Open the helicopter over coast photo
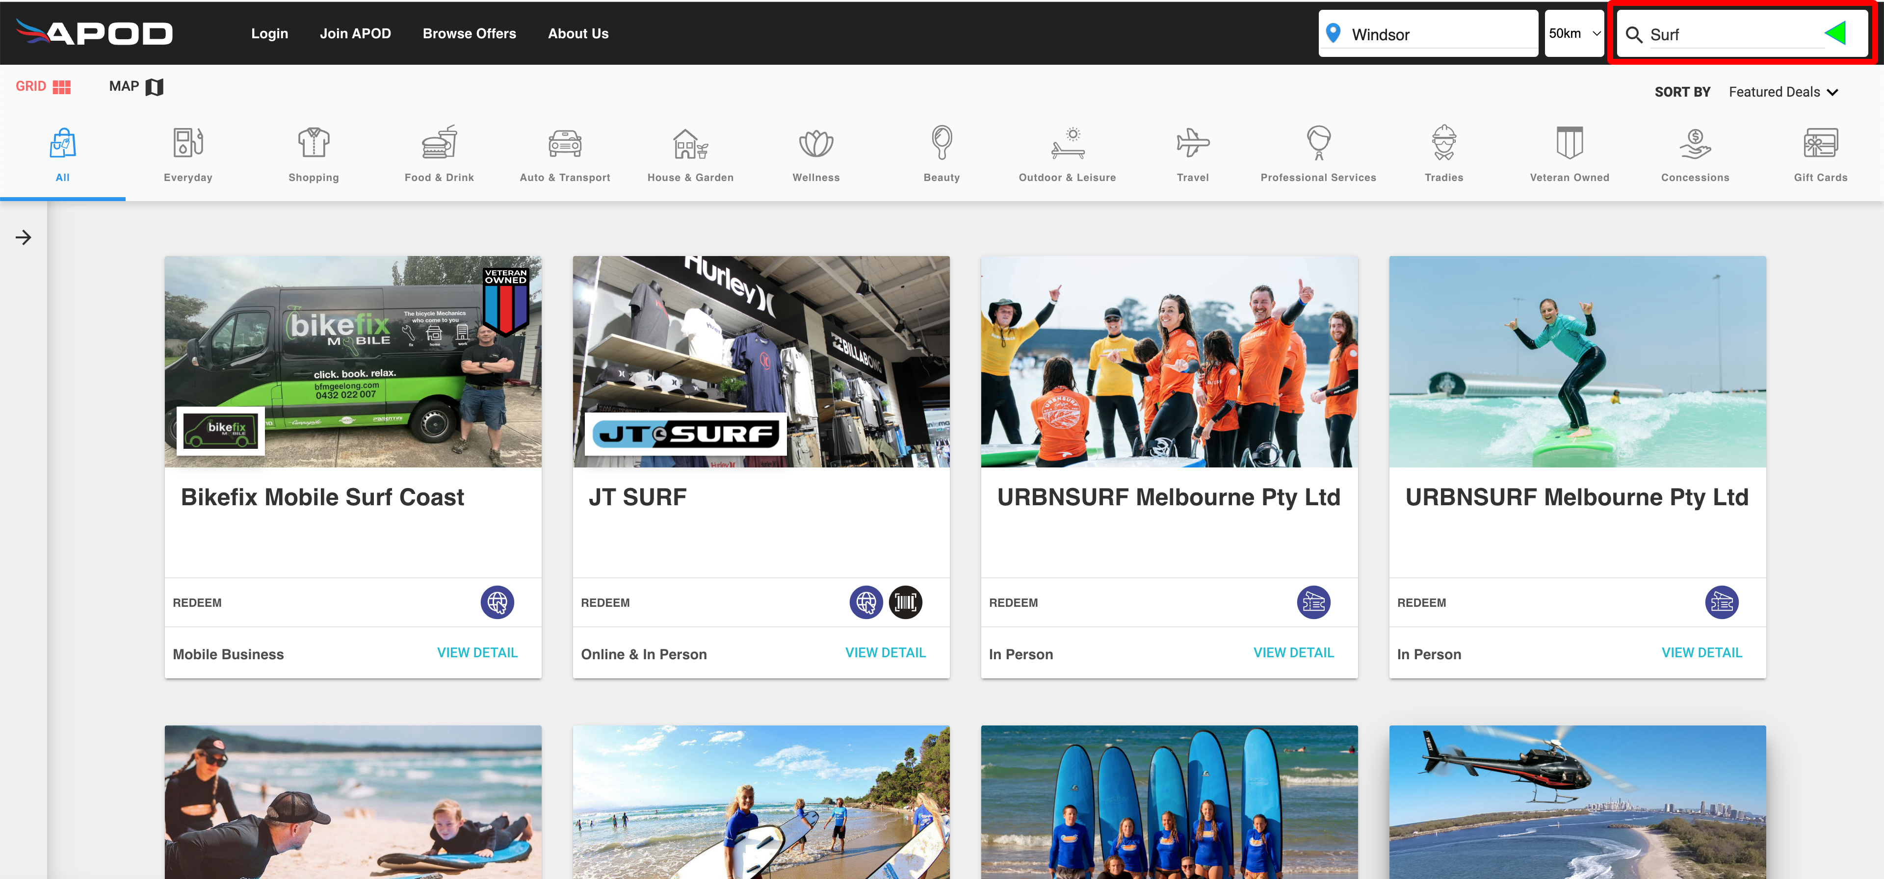 [1577, 802]
